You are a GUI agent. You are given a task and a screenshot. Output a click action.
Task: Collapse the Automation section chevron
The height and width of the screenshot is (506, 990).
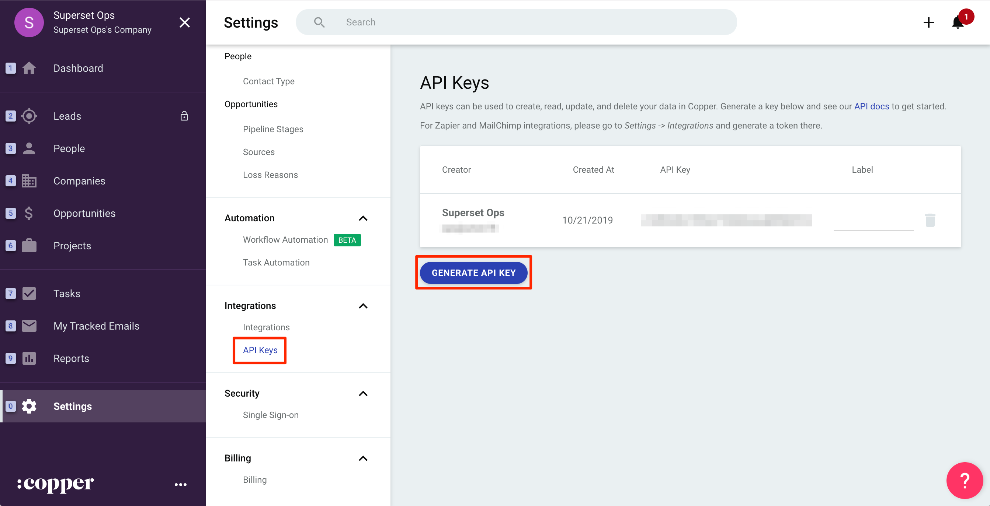point(363,218)
